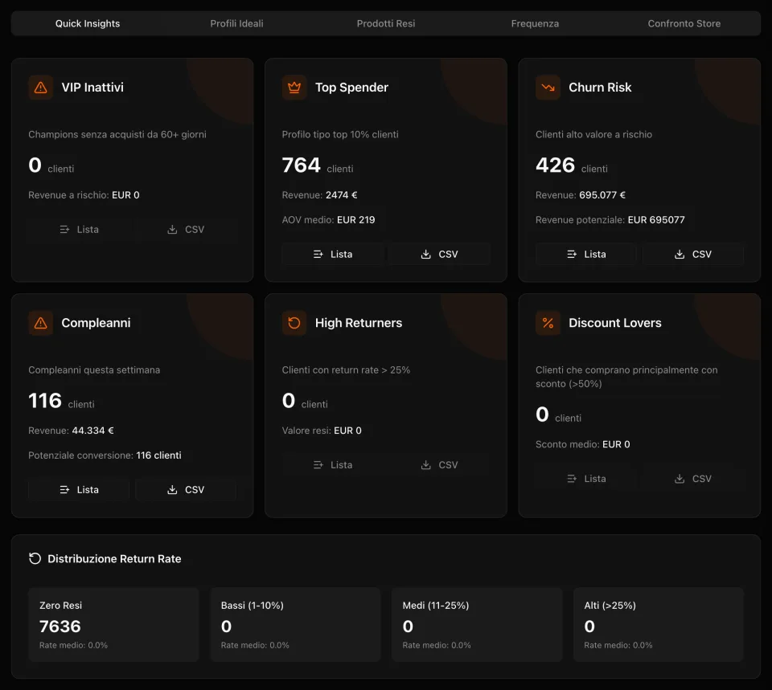Image resolution: width=772 pixels, height=690 pixels.
Task: Click the Churn Risk count 426
Action: pyautogui.click(x=556, y=165)
